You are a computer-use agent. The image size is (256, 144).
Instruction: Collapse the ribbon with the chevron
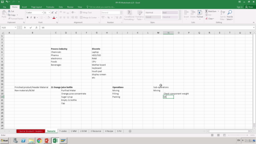254,22
